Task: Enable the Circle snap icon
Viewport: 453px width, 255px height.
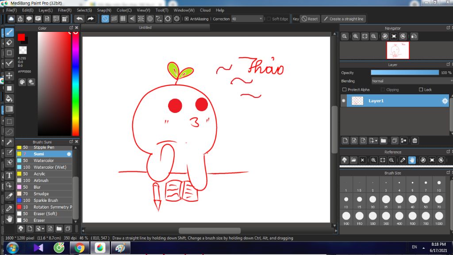Action: 150,19
